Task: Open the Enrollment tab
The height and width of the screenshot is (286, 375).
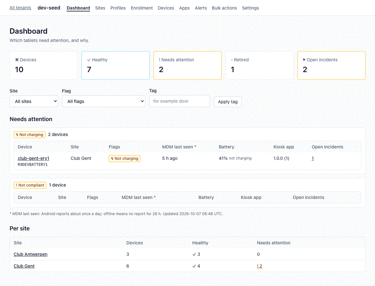Action: click(142, 8)
